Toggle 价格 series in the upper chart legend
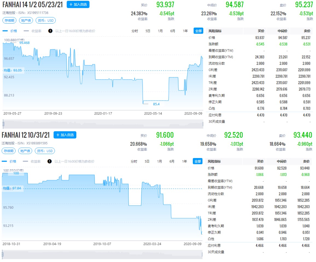The height and width of the screenshot is (262, 316). [10, 31]
